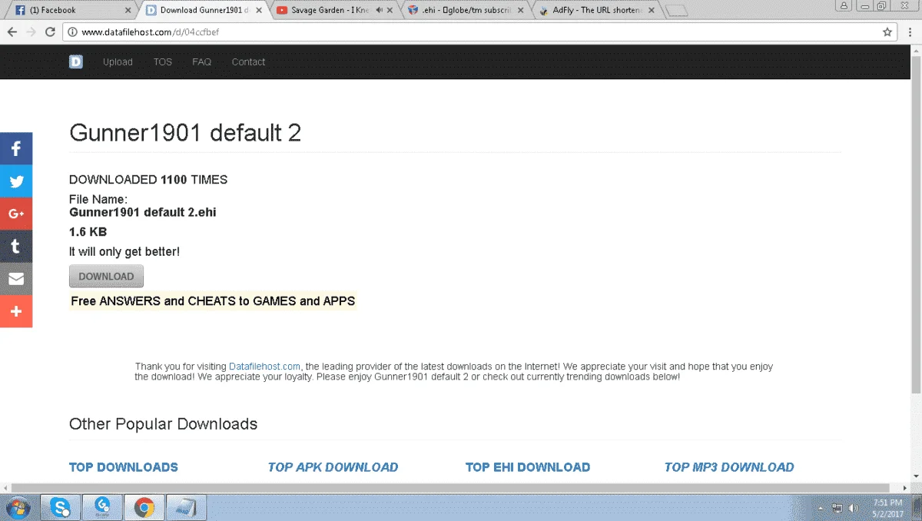This screenshot has width=922, height=521.
Task: Open Contact in site navbar
Action: [x=248, y=62]
